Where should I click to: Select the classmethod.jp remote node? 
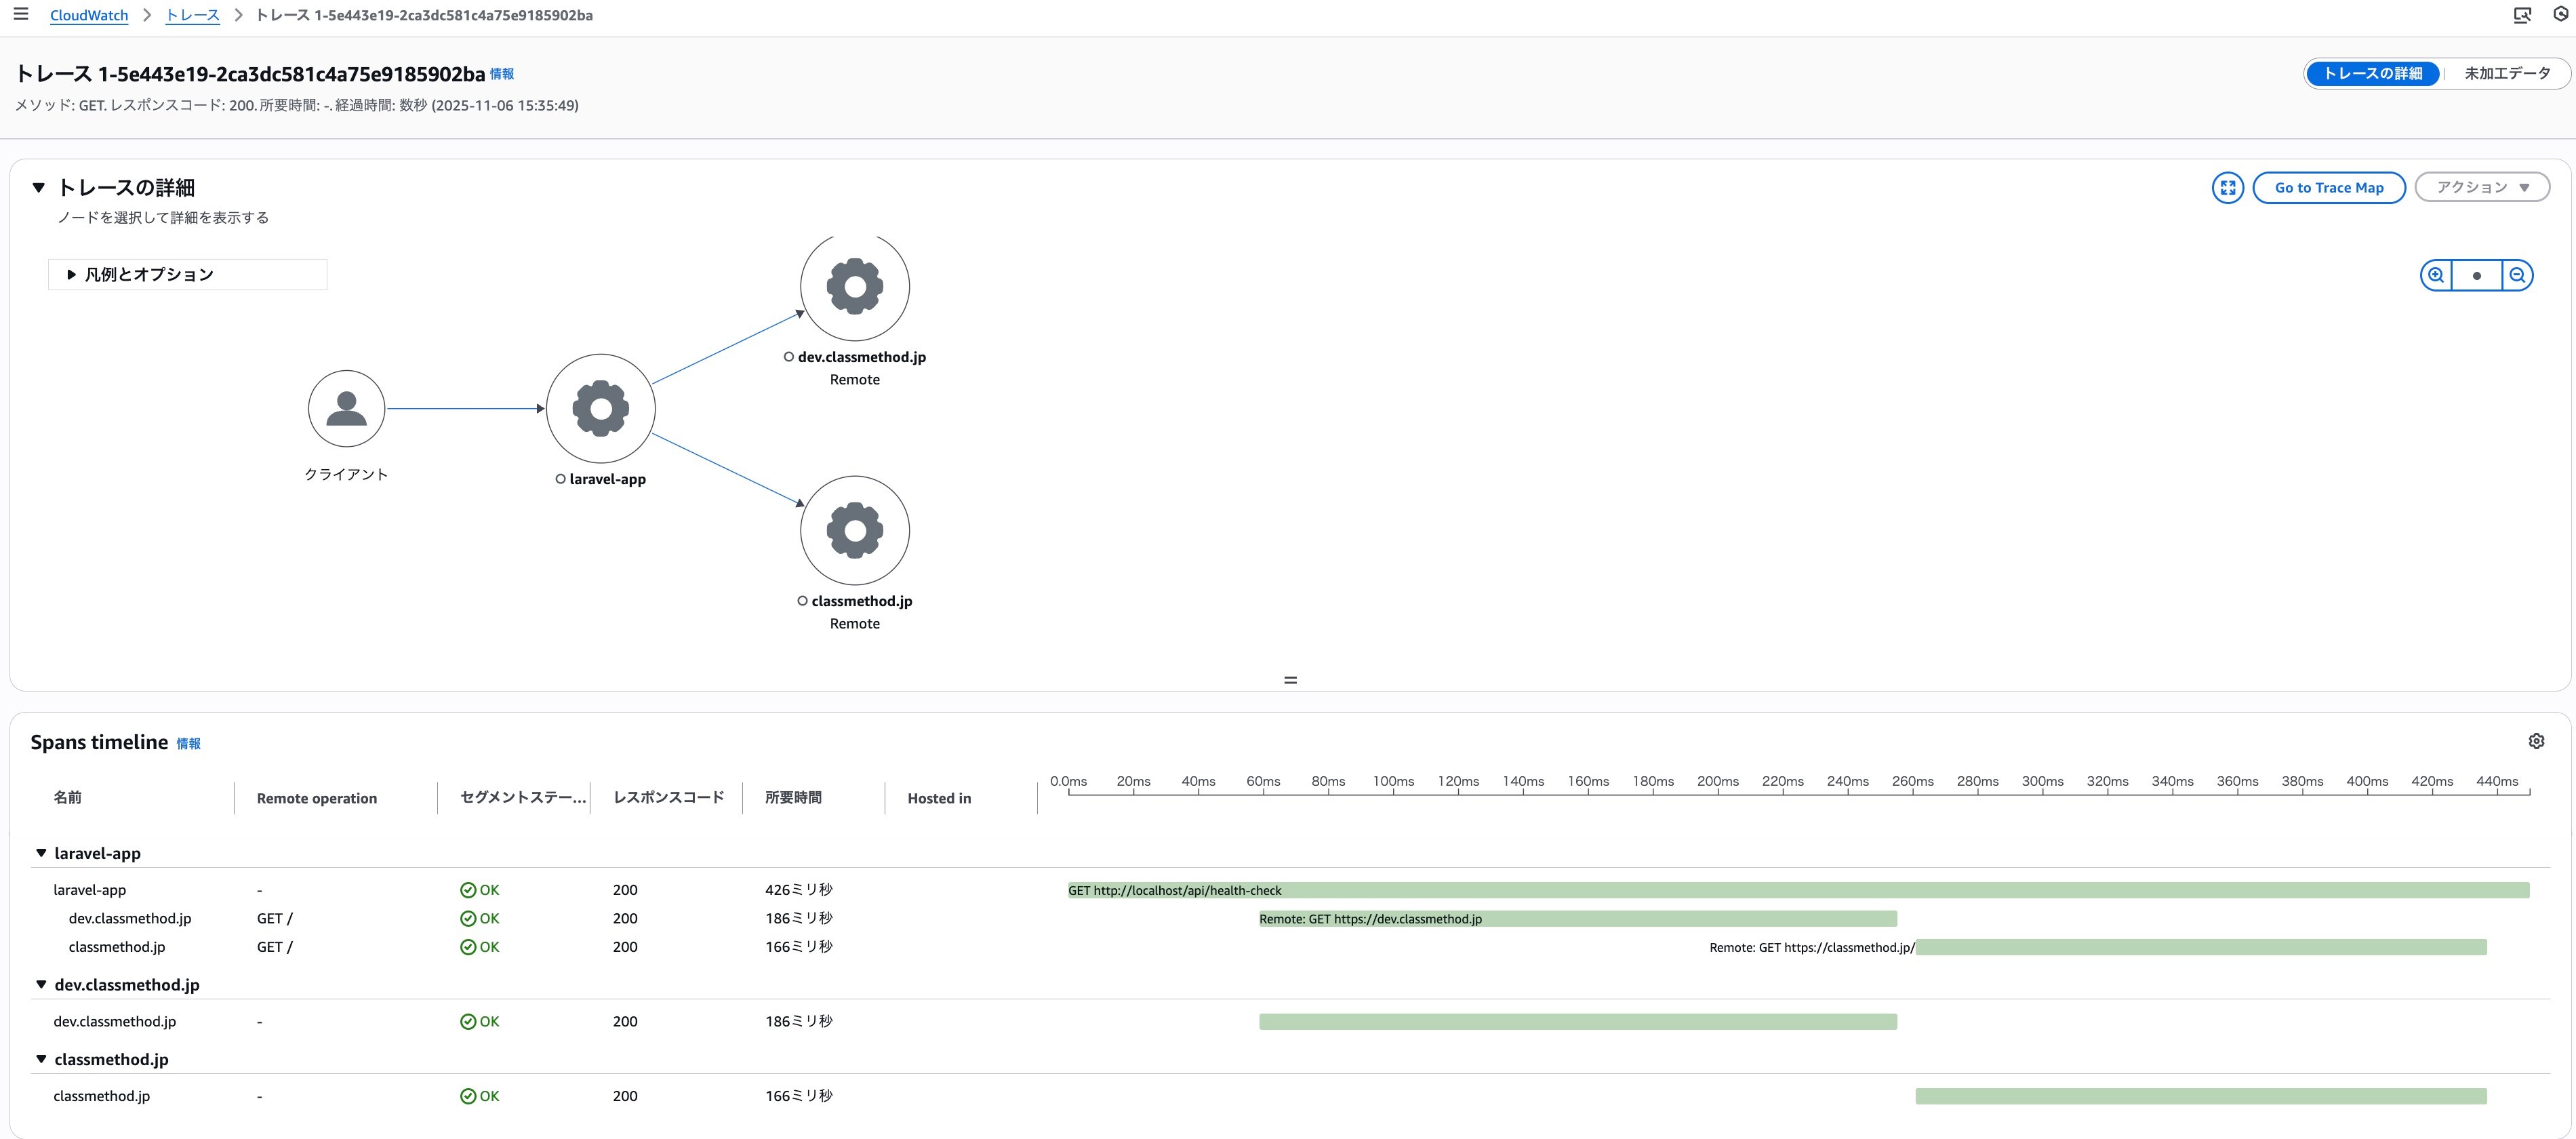854,530
